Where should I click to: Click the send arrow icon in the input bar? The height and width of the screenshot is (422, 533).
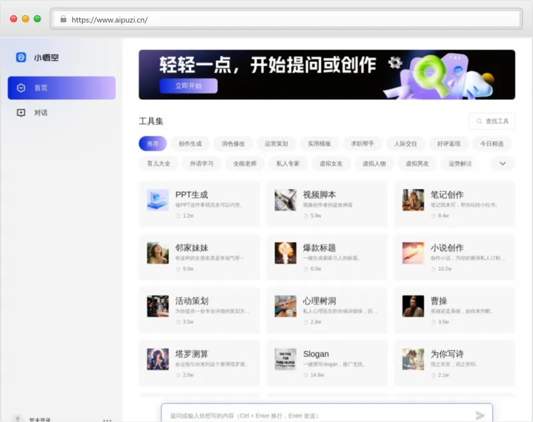(x=480, y=415)
